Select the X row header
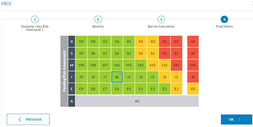The height and width of the screenshot is (127, 253). (x=72, y=41)
